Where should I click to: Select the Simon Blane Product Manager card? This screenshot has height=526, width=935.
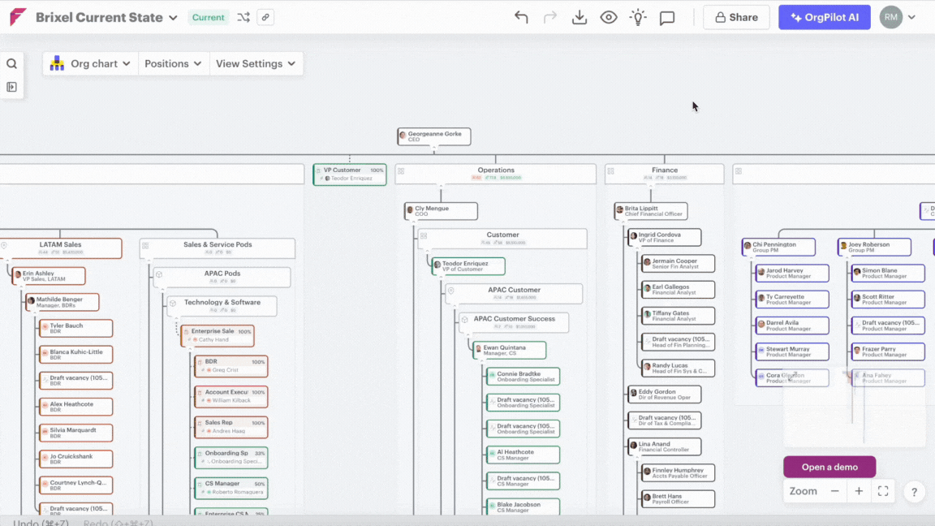tap(888, 273)
